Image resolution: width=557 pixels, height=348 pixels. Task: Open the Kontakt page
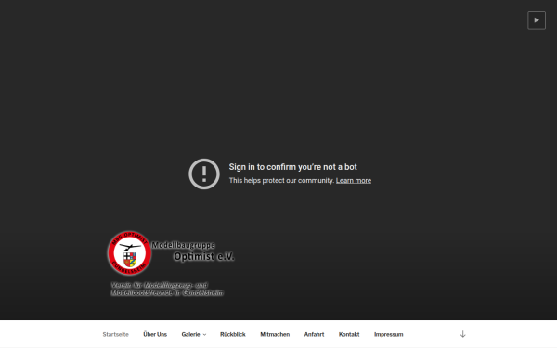pos(349,334)
